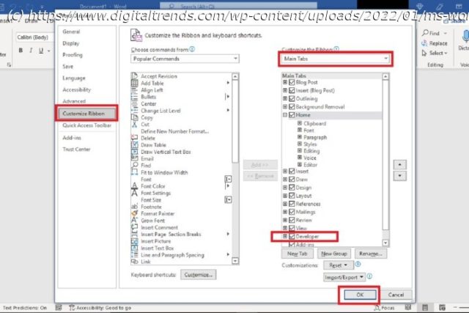
Task: Toggle the Background Removal checkbox
Action: coord(292,107)
